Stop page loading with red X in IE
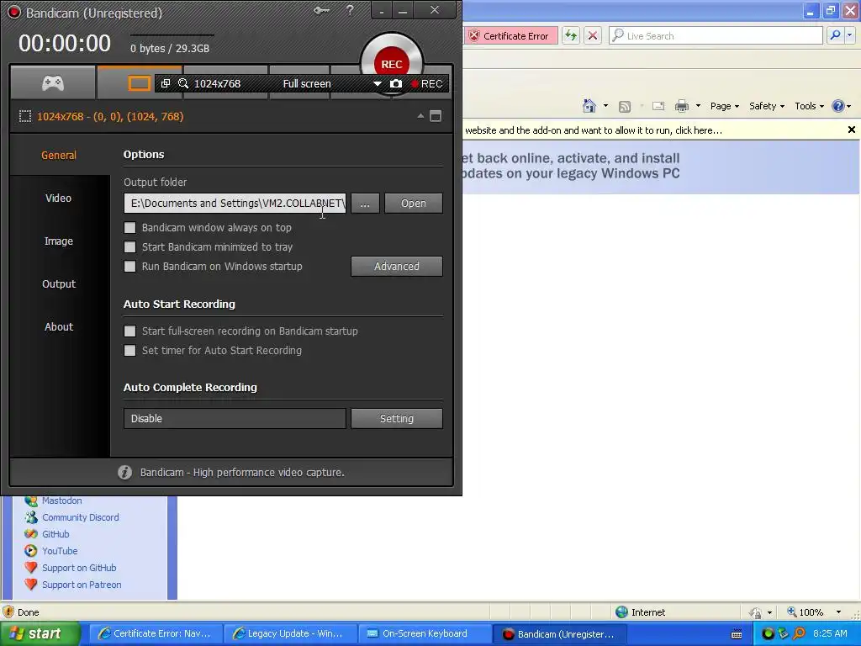The height and width of the screenshot is (646, 861). coord(593,35)
